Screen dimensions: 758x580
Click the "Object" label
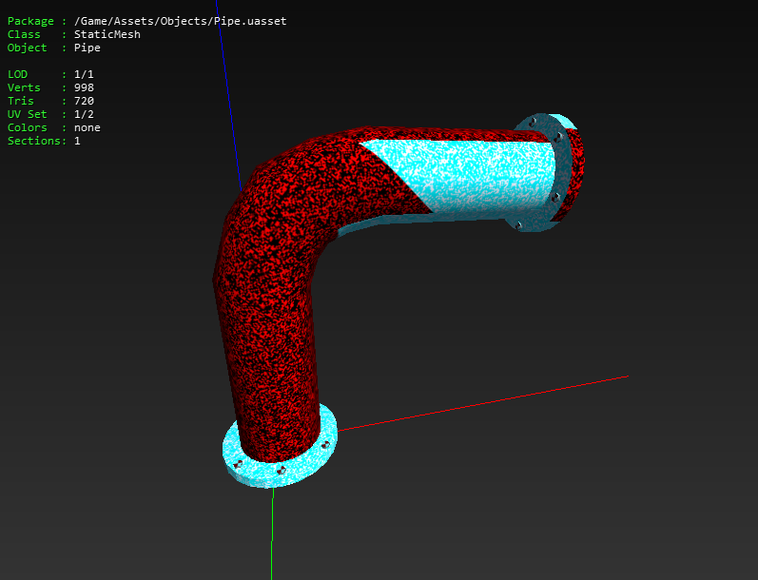(27, 48)
